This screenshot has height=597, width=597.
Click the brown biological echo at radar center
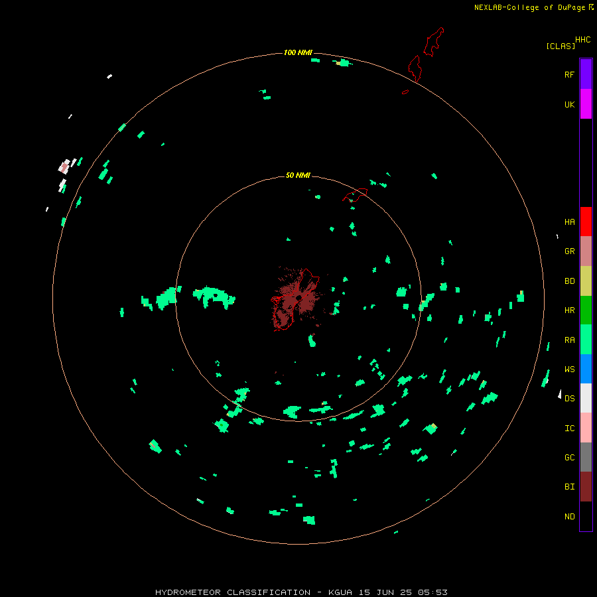point(298,299)
